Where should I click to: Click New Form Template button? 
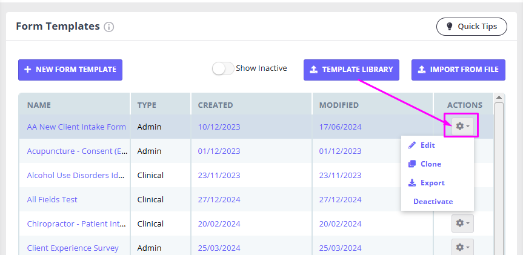pos(70,70)
